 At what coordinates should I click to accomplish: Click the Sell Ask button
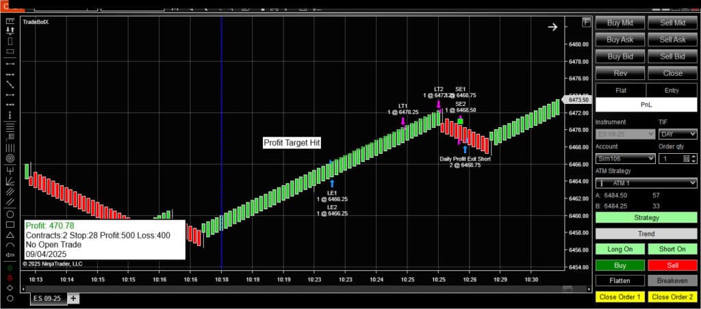[x=672, y=39]
